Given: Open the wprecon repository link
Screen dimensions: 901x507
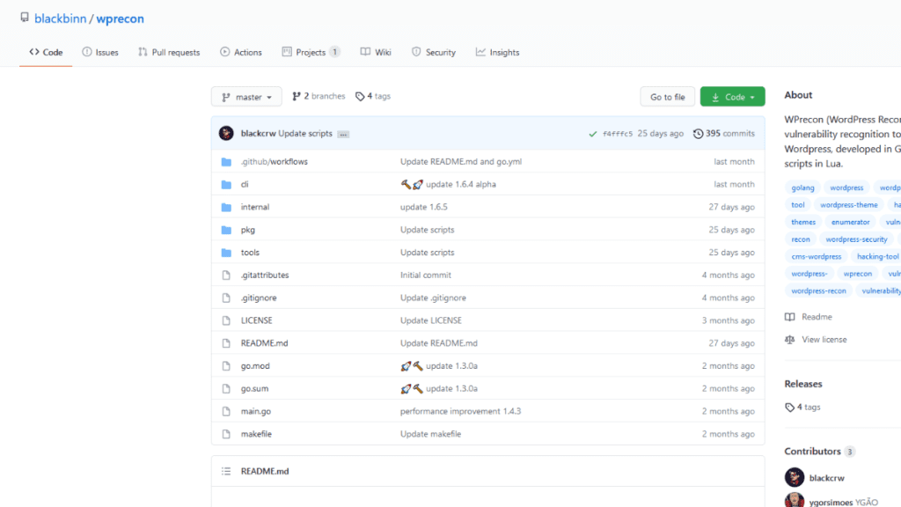Looking at the screenshot, I should (x=120, y=18).
